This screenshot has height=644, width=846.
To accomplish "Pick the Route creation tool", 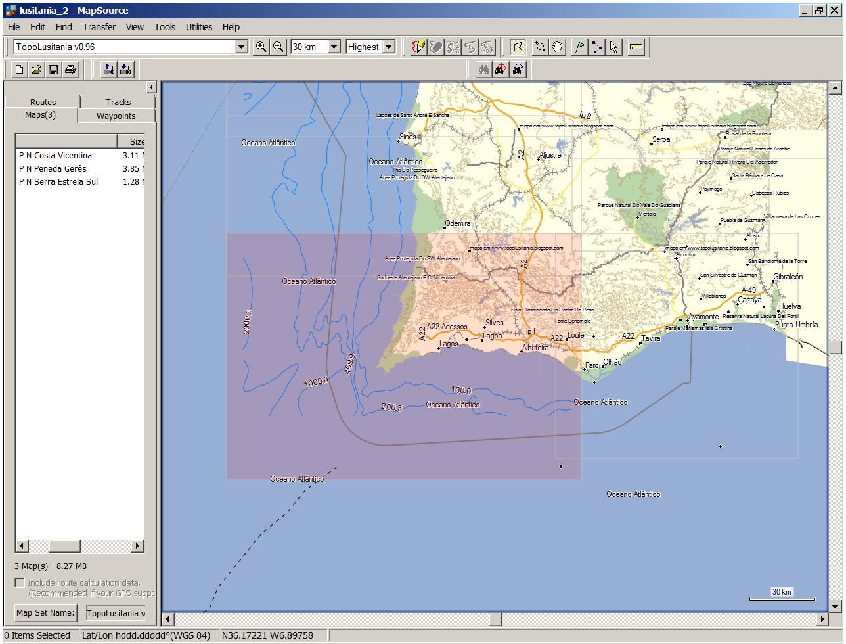I will [x=597, y=47].
